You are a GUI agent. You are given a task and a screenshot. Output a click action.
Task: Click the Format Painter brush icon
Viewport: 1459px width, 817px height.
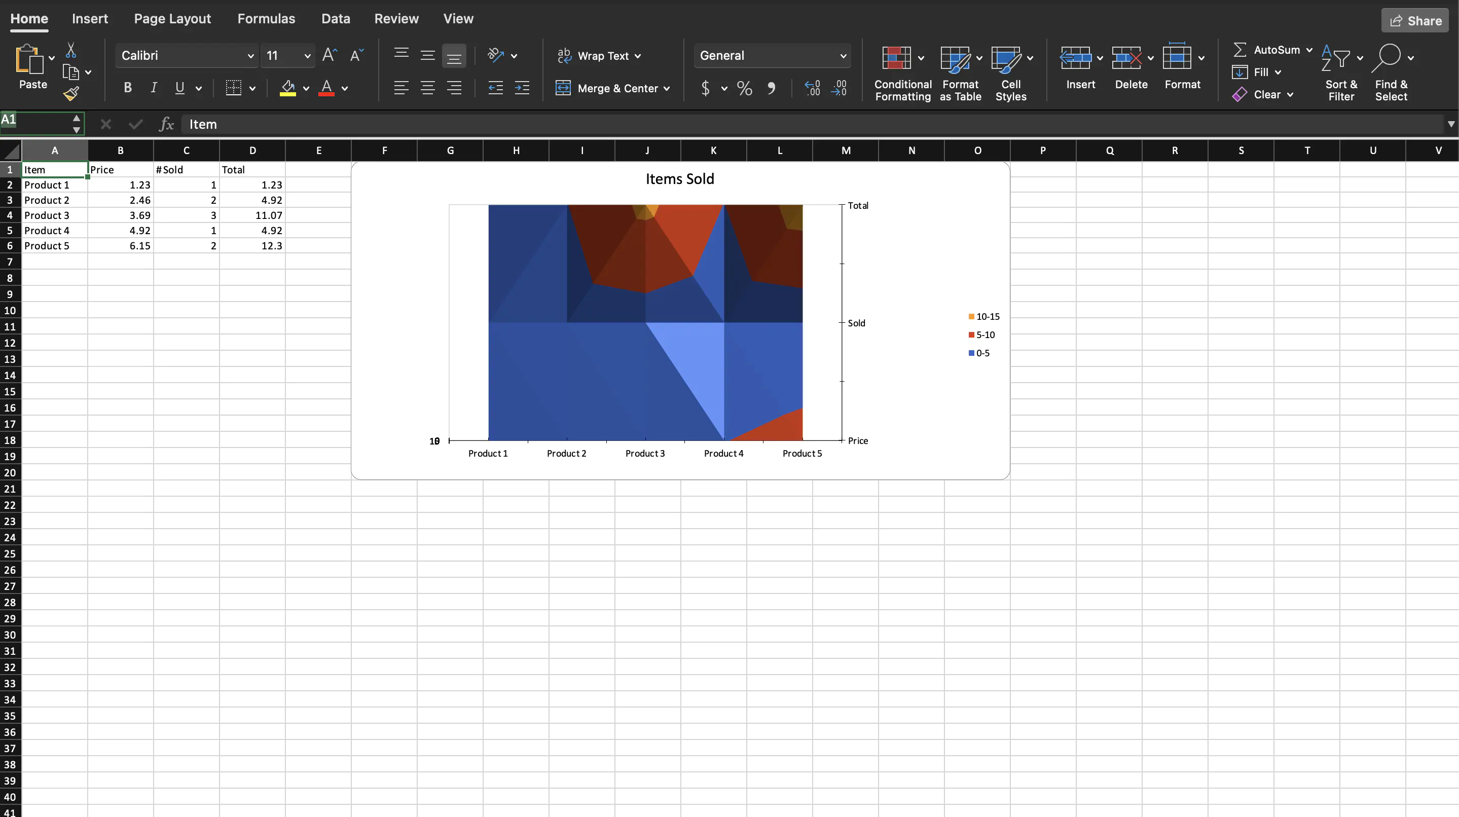pos(71,94)
